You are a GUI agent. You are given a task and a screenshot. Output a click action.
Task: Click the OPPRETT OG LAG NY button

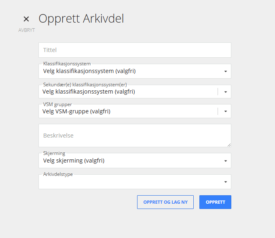[x=165, y=202]
